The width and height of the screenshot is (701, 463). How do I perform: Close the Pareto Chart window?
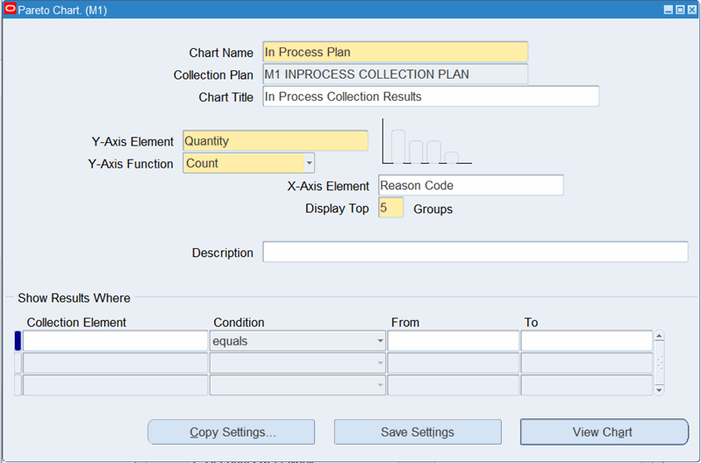click(x=691, y=10)
